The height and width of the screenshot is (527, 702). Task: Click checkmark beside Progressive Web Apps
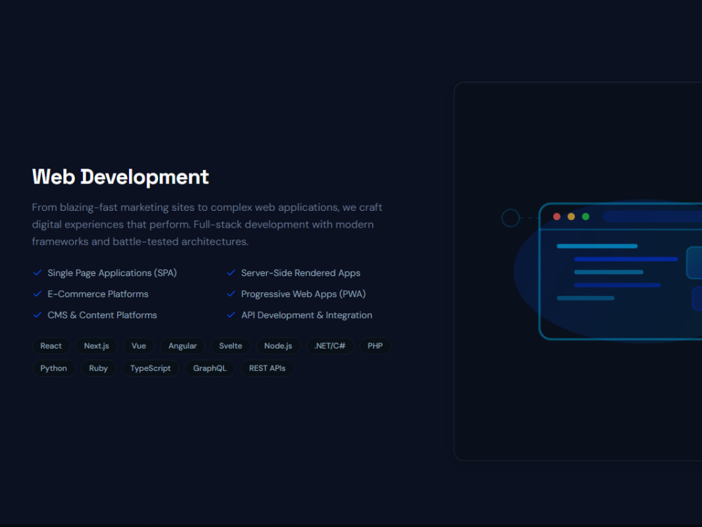(x=231, y=294)
